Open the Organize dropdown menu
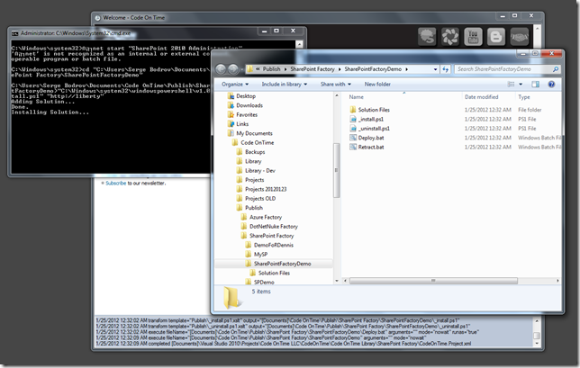Image resolution: width=580 pixels, height=368 pixels. point(236,84)
